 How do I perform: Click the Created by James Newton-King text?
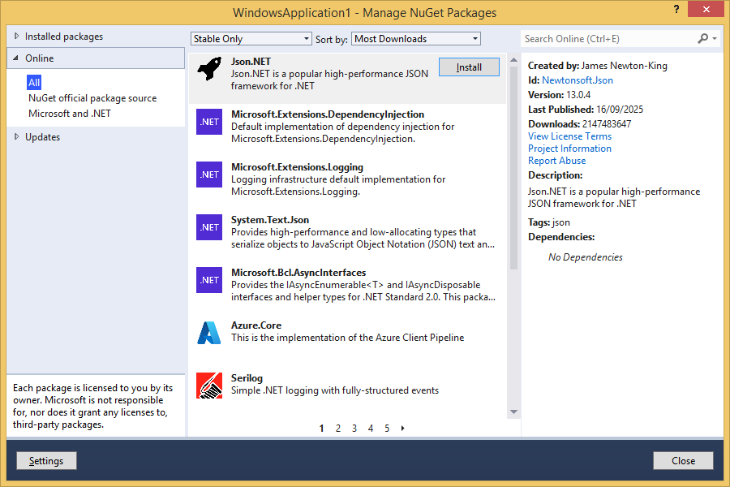(x=597, y=66)
